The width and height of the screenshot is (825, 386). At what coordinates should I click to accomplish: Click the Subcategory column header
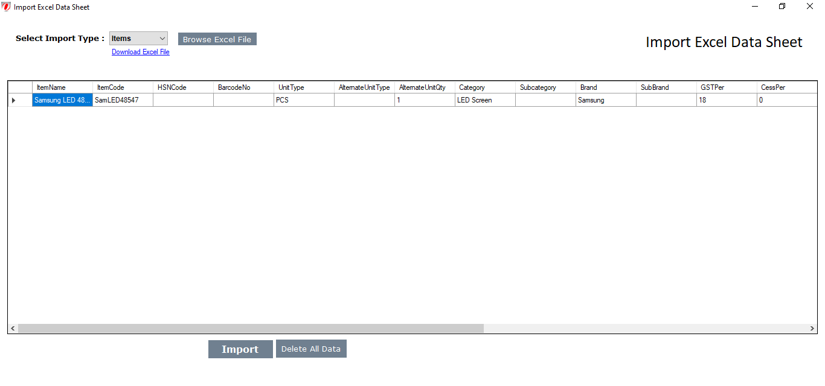click(x=546, y=87)
